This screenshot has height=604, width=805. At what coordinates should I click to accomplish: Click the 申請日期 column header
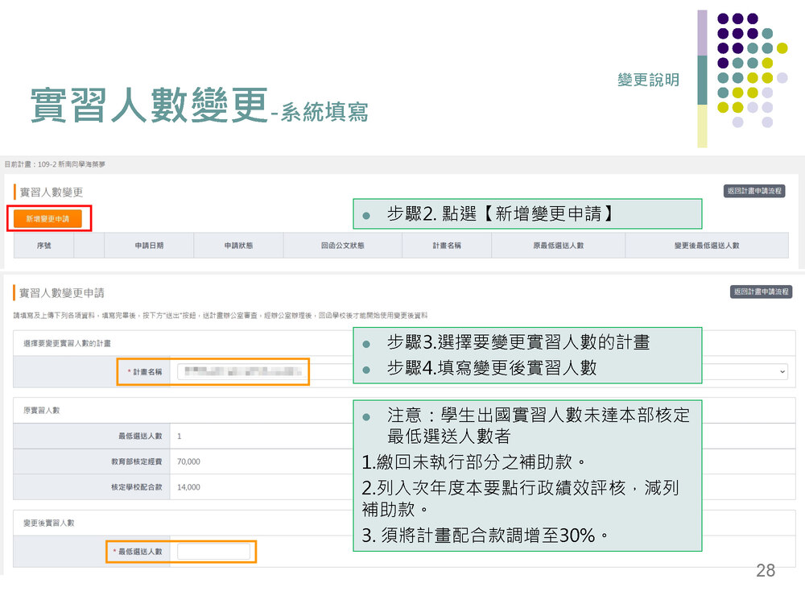149,246
